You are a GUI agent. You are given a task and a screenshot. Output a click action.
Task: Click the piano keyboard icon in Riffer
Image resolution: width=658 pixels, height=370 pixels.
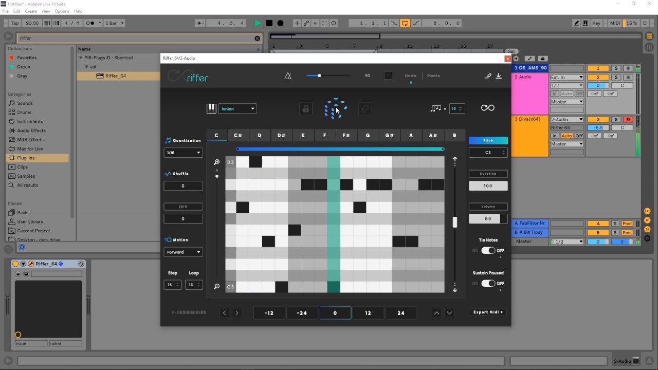click(x=211, y=108)
